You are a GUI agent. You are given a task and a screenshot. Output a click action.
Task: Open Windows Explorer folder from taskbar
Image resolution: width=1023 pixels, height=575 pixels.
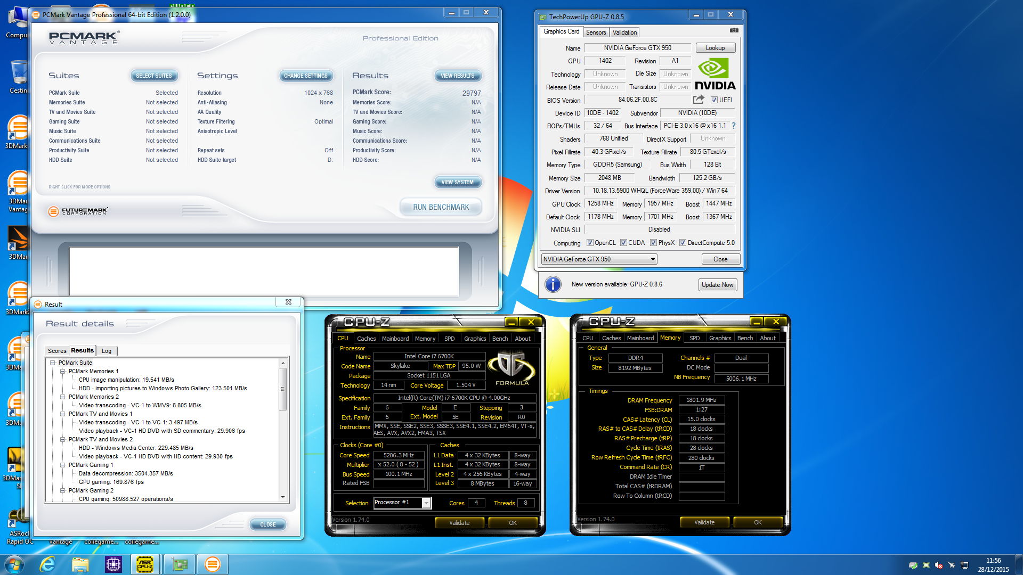tap(80, 564)
